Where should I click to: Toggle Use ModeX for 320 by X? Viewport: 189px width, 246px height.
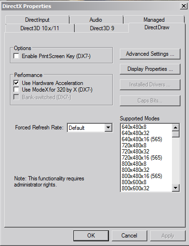point(17,89)
